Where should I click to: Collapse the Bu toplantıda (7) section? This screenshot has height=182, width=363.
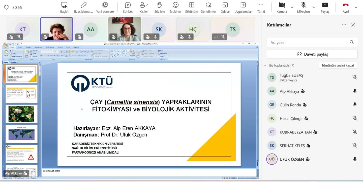[265, 65]
